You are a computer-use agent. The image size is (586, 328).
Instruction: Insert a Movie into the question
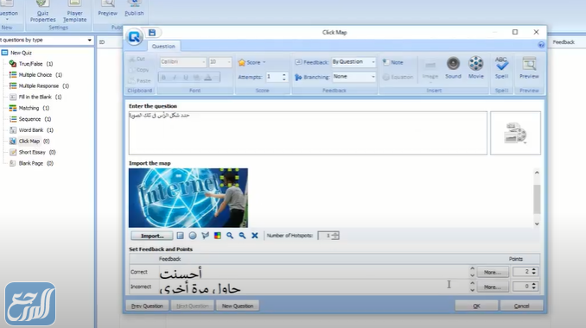pyautogui.click(x=475, y=67)
